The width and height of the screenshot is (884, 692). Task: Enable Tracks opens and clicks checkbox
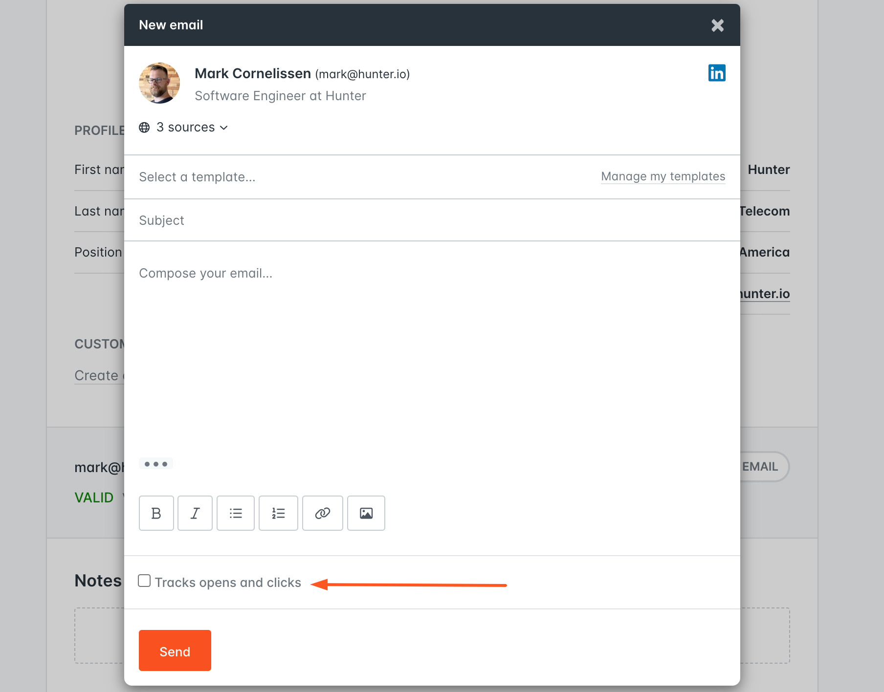[144, 581]
